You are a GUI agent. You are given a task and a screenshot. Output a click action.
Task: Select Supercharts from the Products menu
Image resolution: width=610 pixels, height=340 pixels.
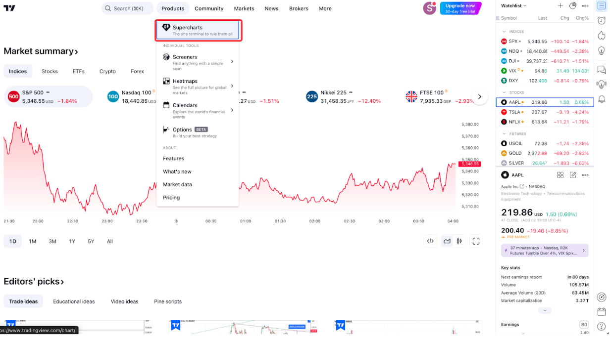point(198,30)
